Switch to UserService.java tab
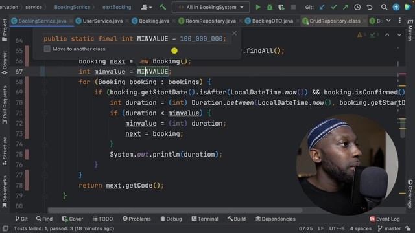 coord(102,21)
